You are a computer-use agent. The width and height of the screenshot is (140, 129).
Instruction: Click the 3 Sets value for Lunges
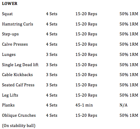[52, 55]
